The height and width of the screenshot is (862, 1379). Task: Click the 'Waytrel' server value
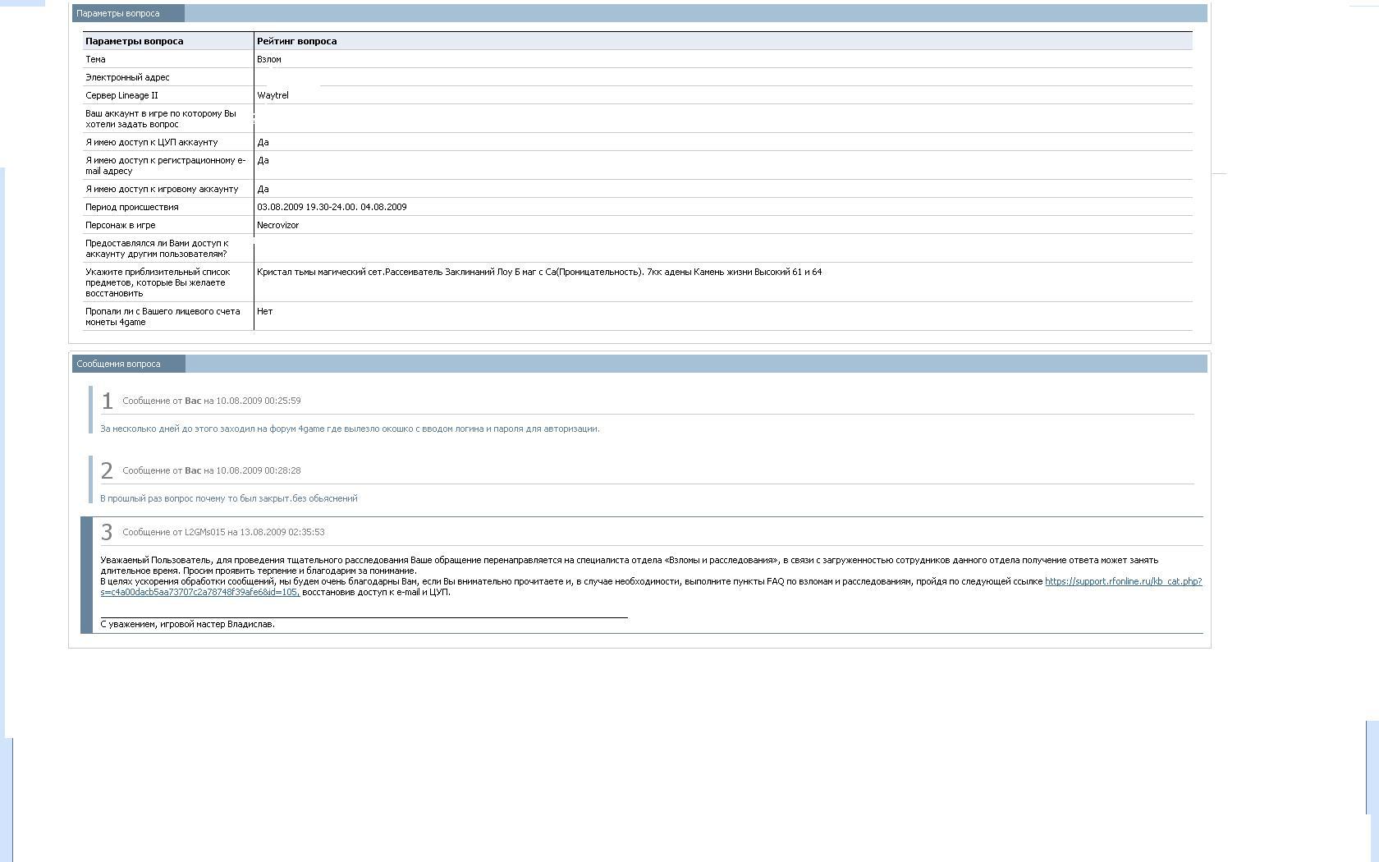(273, 95)
